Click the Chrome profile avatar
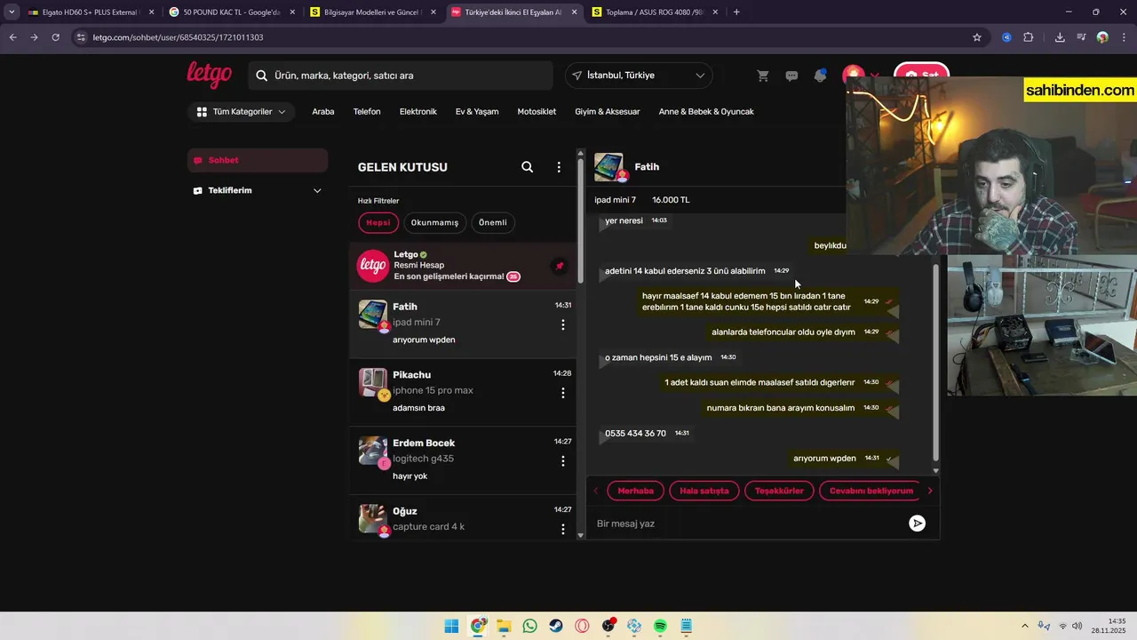This screenshot has height=640, width=1137. pyautogui.click(x=1102, y=37)
